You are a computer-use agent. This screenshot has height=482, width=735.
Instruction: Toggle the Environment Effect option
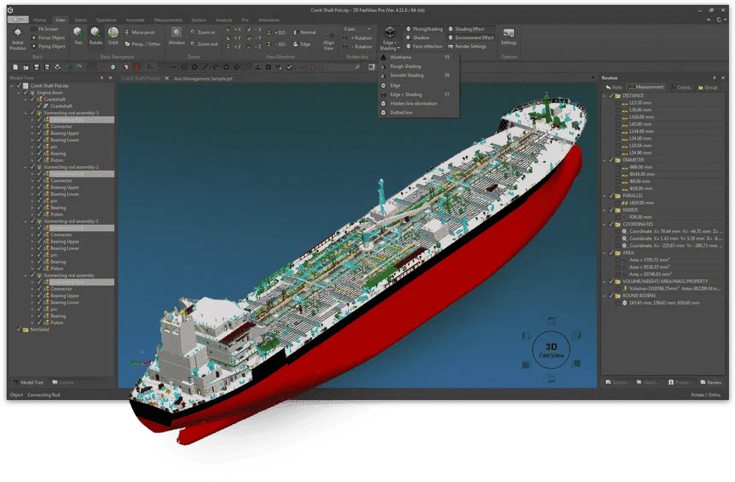coord(471,38)
